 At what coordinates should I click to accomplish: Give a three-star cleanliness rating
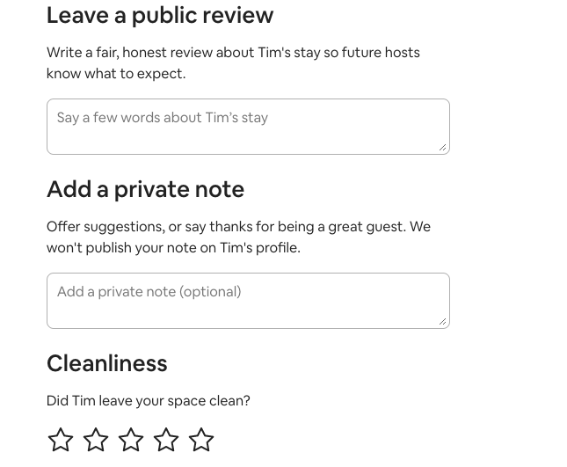(x=131, y=439)
